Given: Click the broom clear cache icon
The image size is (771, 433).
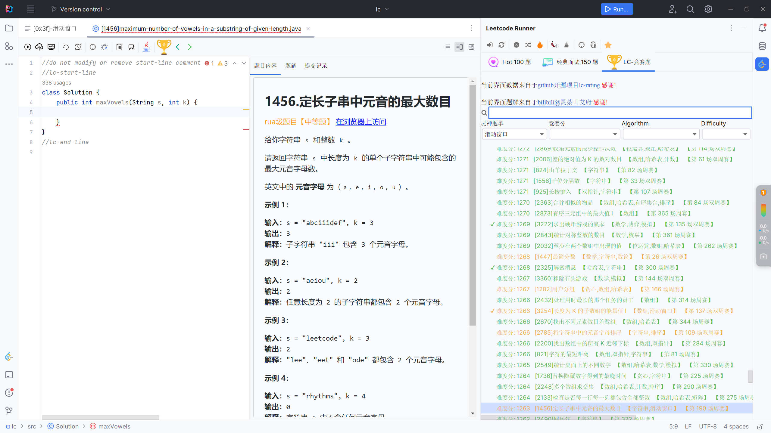Looking at the screenshot, I should (567, 45).
